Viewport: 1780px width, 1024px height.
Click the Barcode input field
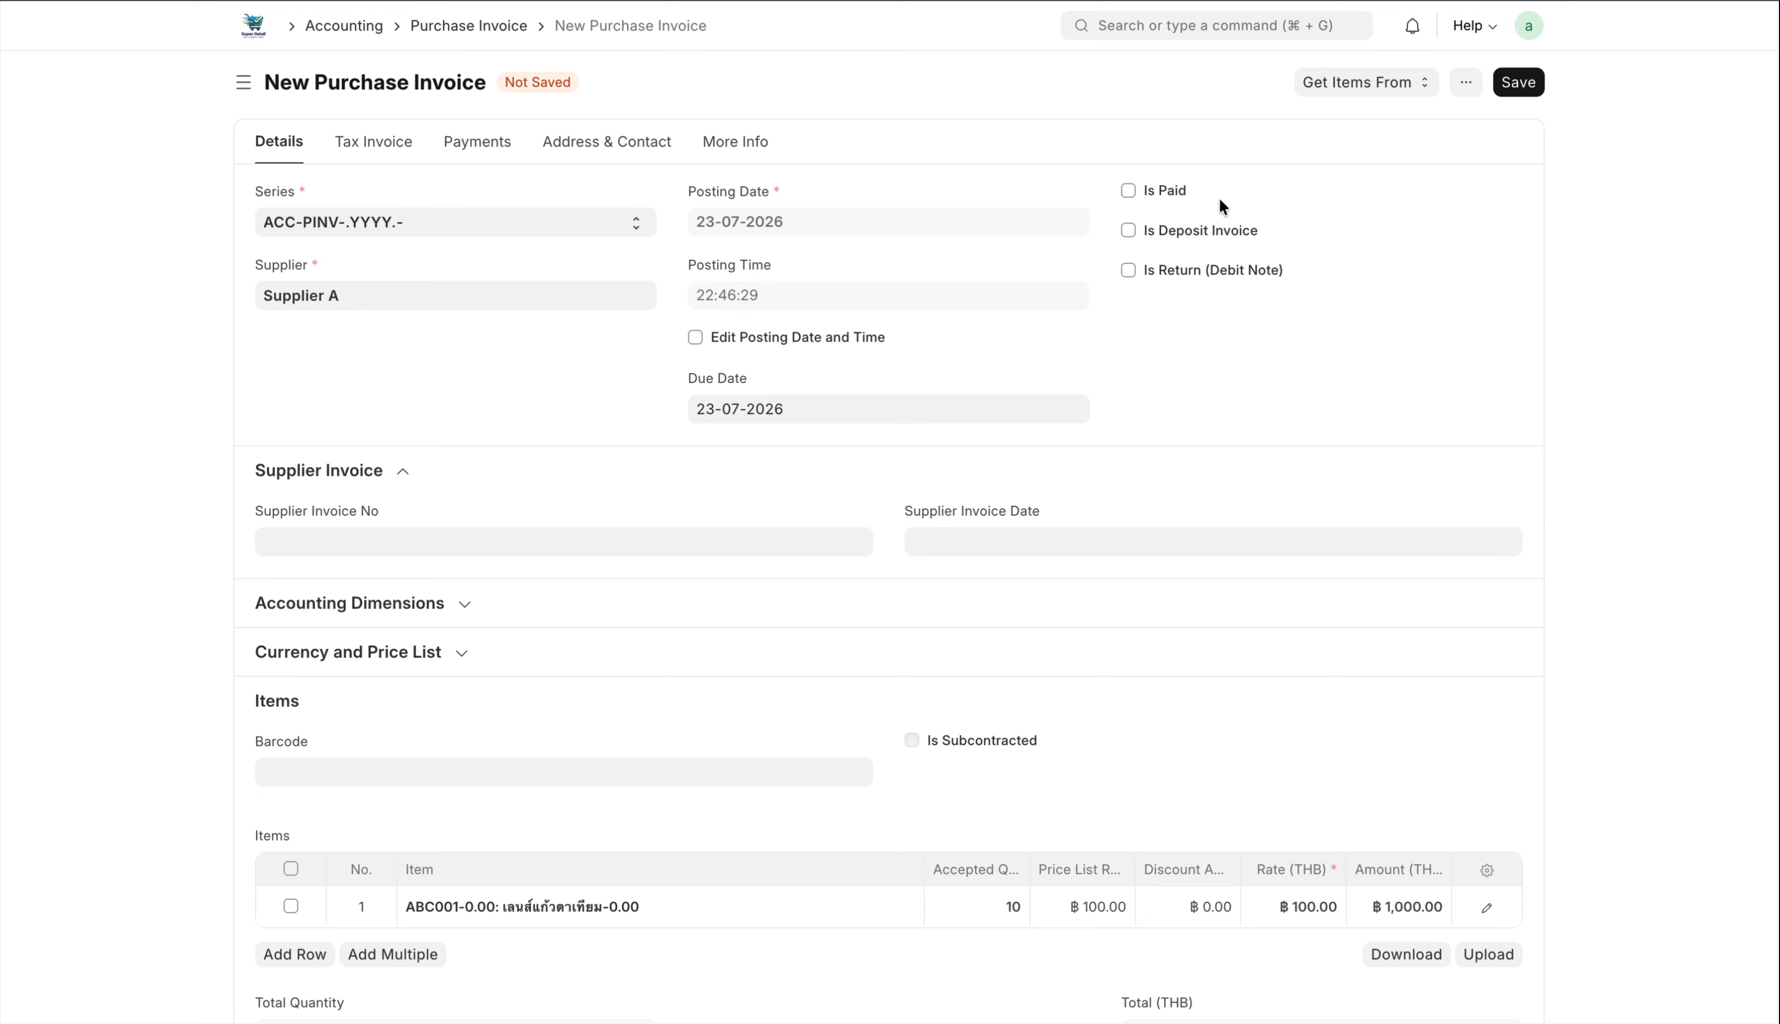(x=564, y=772)
